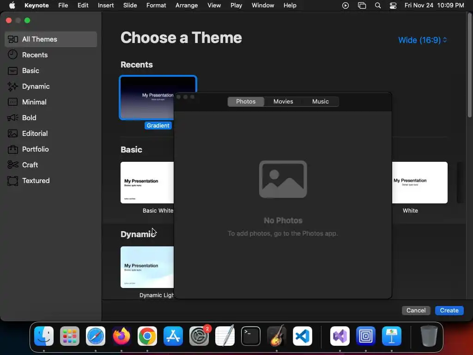Open the Edit menu

(83, 6)
